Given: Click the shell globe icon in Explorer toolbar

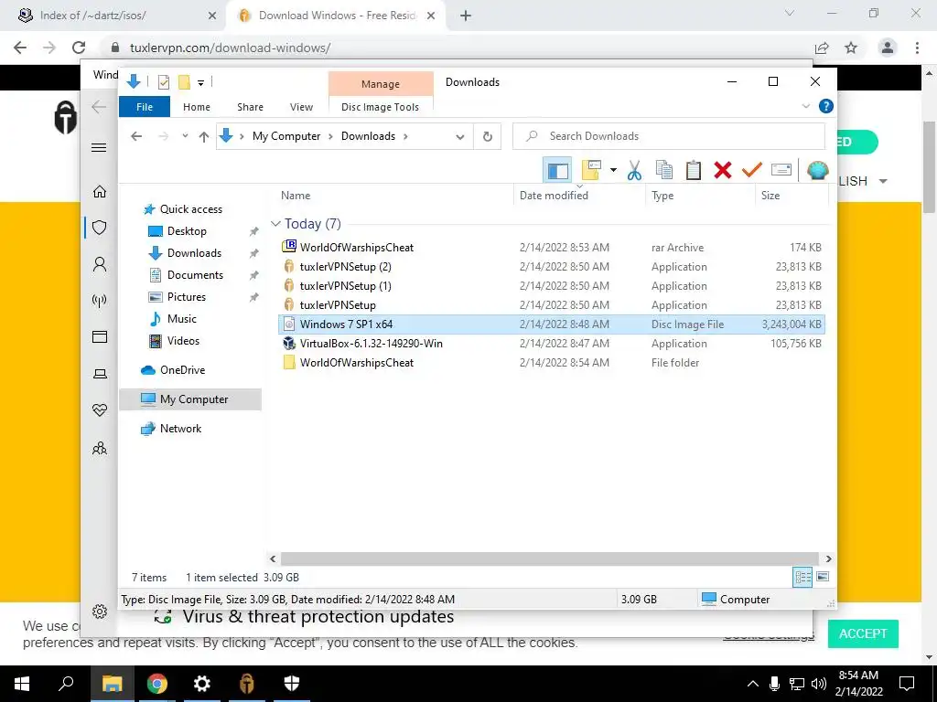Looking at the screenshot, I should pos(817,170).
